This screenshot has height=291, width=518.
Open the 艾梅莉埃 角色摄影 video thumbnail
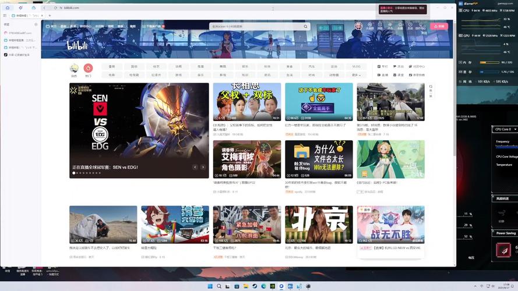coord(247,159)
